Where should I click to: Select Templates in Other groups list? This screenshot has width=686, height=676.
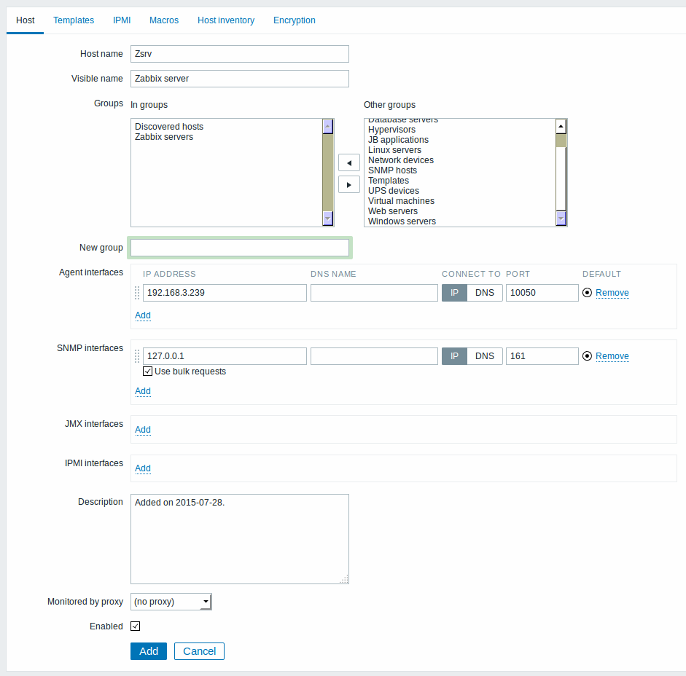tap(389, 181)
